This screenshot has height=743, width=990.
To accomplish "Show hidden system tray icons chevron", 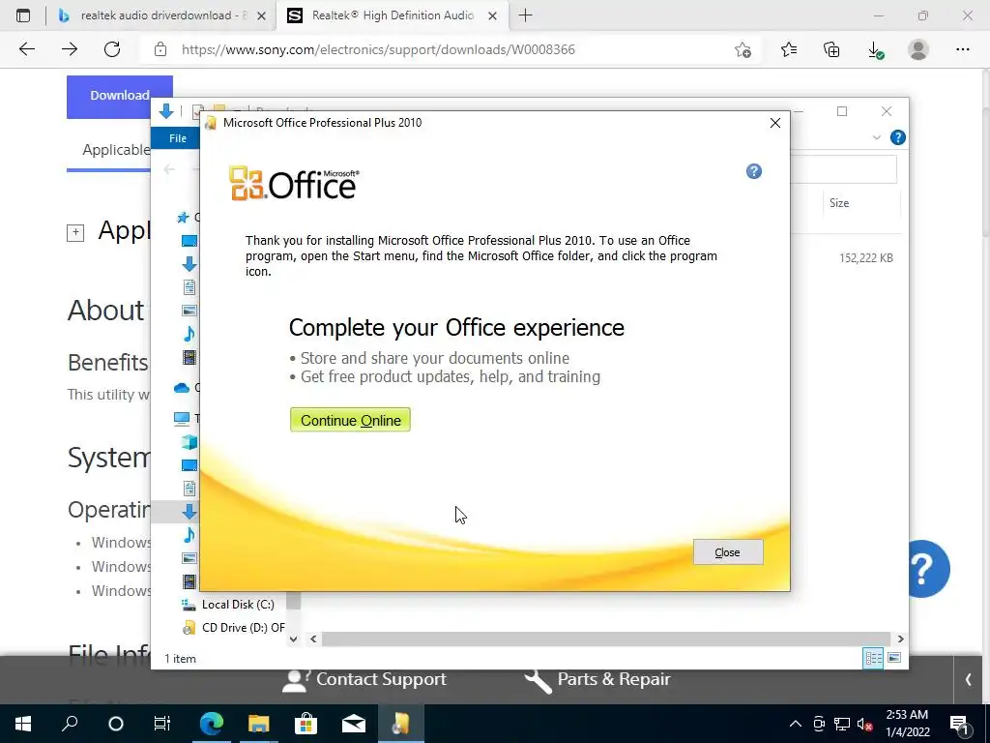I will 796,724.
